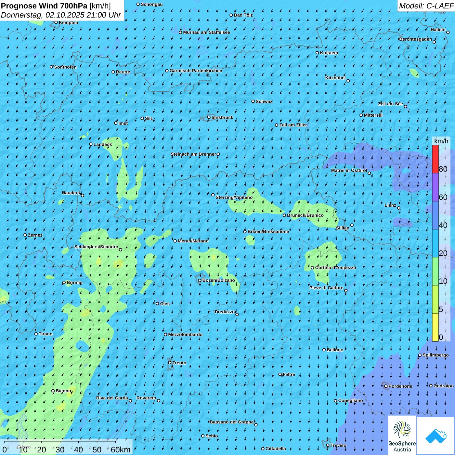Image resolution: width=455 pixels, height=455 pixels.
Task: Select the Kitzbühel city label
Action: point(335,78)
